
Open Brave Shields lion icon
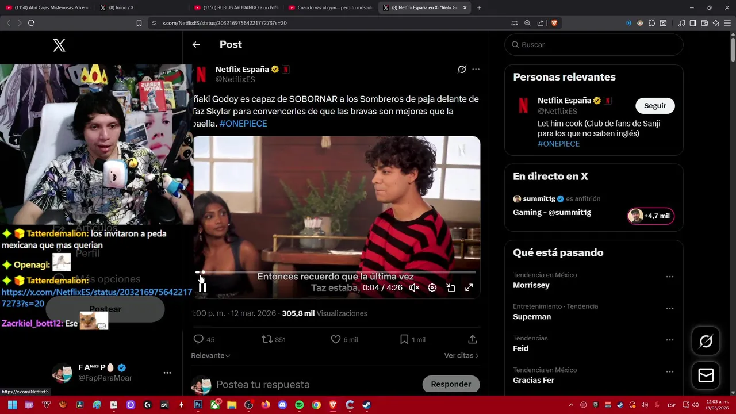click(554, 23)
